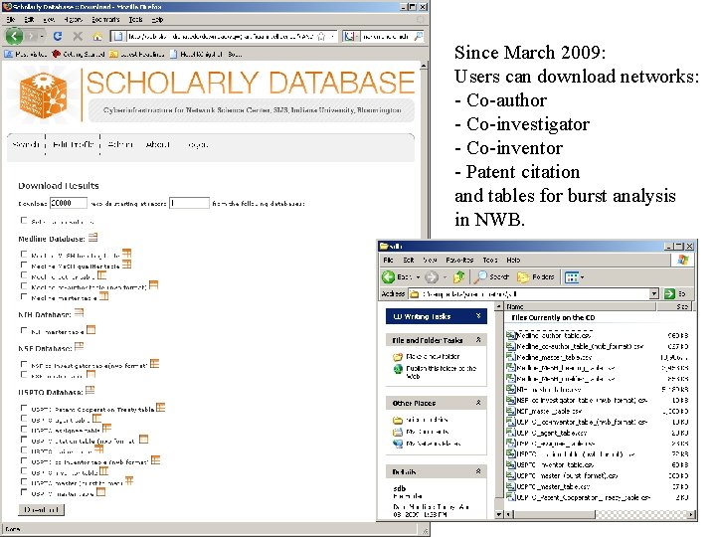This screenshot has width=716, height=537.
Task: Open the Favorites menu in Explorer
Action: pyautogui.click(x=459, y=260)
